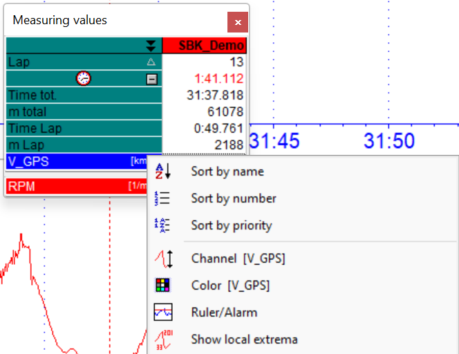
Task: Open the Ruler/Alarm menu entry
Action: click(x=224, y=313)
